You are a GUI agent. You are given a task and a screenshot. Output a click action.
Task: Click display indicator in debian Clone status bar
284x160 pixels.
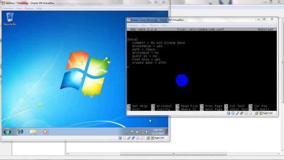250,113
